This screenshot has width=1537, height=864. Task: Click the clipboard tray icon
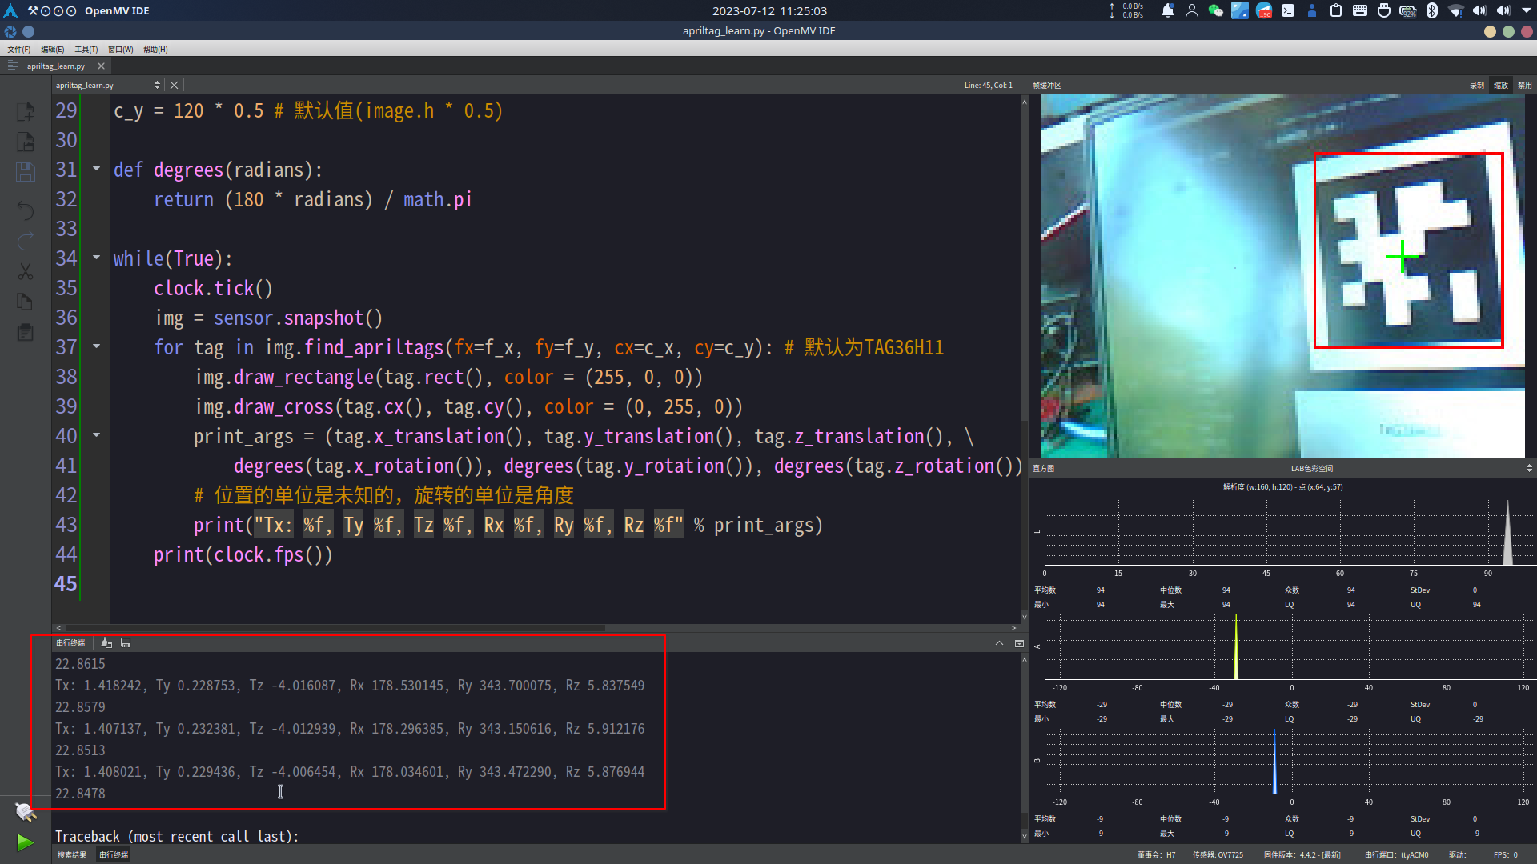click(x=1336, y=10)
